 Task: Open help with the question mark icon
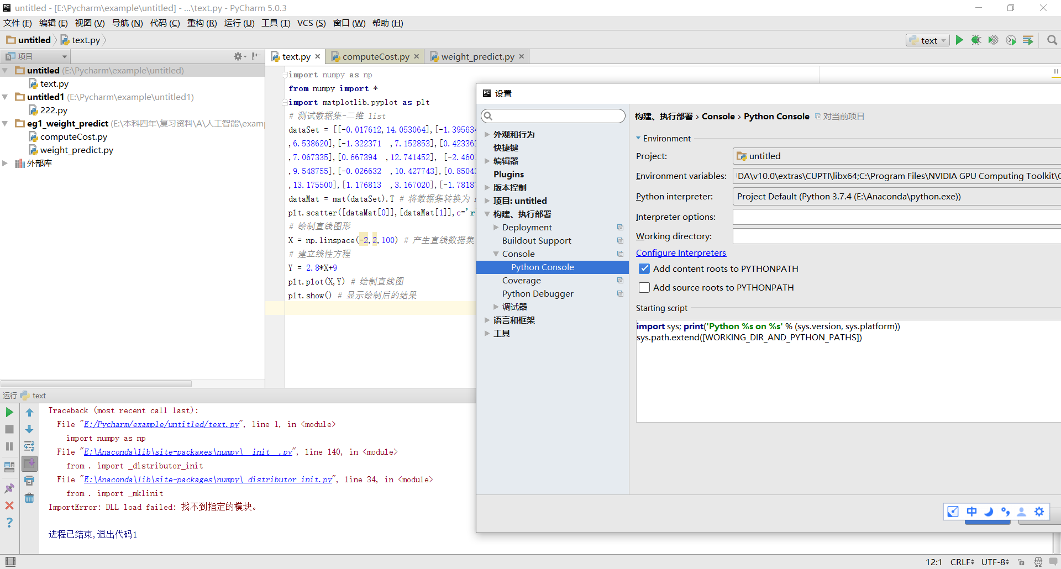tap(9, 523)
